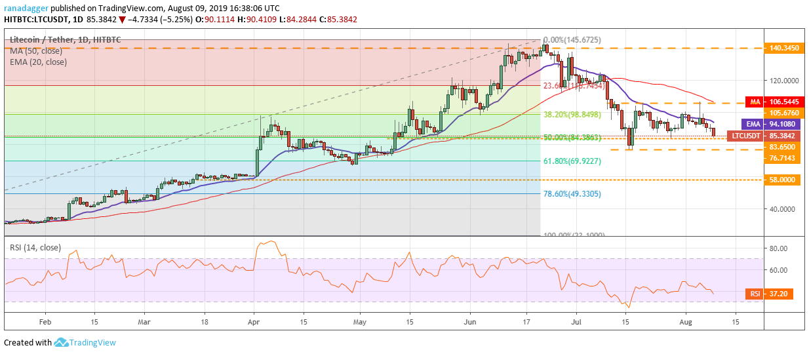Click the May date axis label

359,323
